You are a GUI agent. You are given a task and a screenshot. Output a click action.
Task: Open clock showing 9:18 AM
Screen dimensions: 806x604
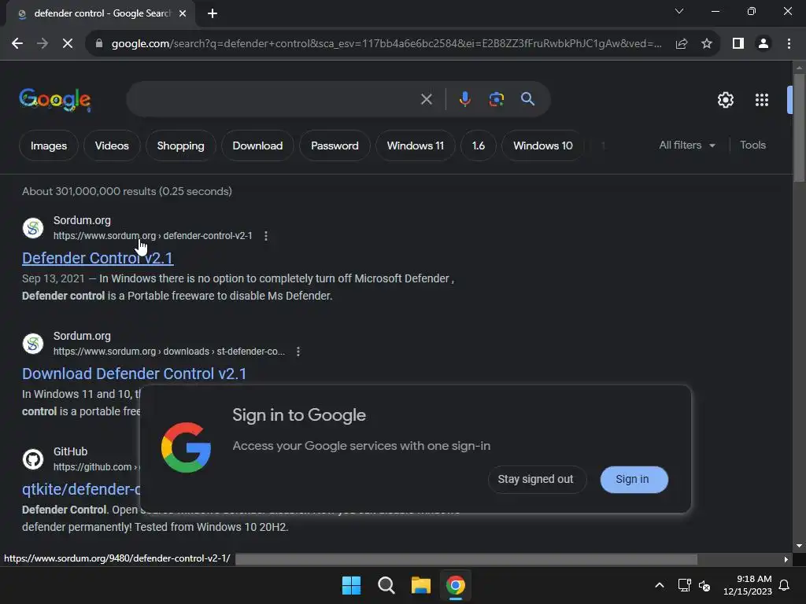(748, 585)
